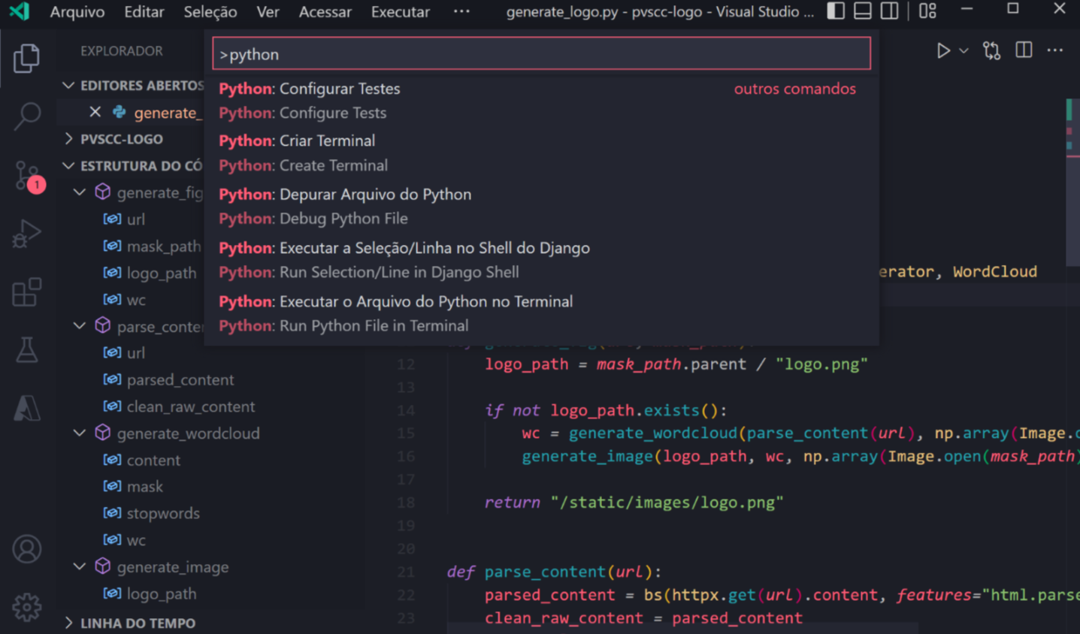Expand the PVSCC-LOGO folder section
Image resolution: width=1080 pixels, height=634 pixels.
point(121,139)
